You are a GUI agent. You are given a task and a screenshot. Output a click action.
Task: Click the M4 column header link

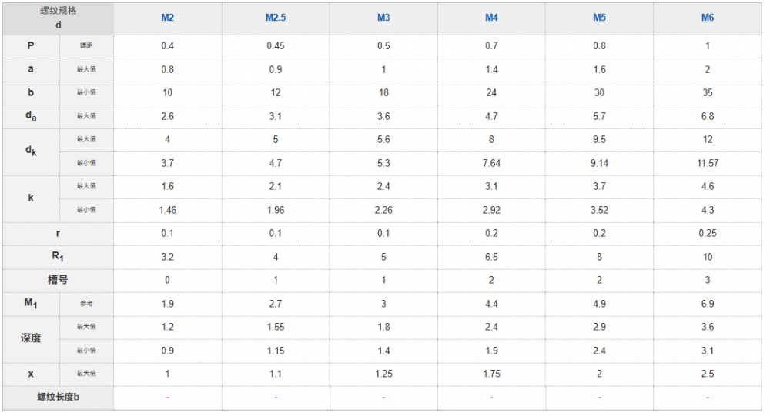pos(491,18)
